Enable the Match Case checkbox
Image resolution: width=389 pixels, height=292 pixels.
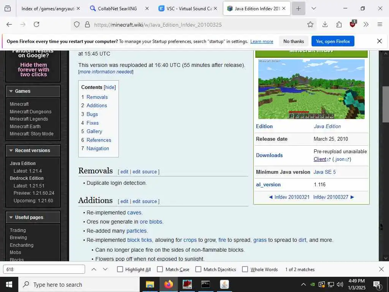click(160, 269)
